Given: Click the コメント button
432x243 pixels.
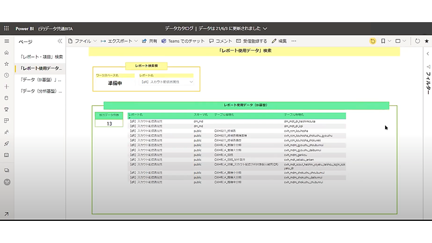Looking at the screenshot, I should click(x=220, y=41).
